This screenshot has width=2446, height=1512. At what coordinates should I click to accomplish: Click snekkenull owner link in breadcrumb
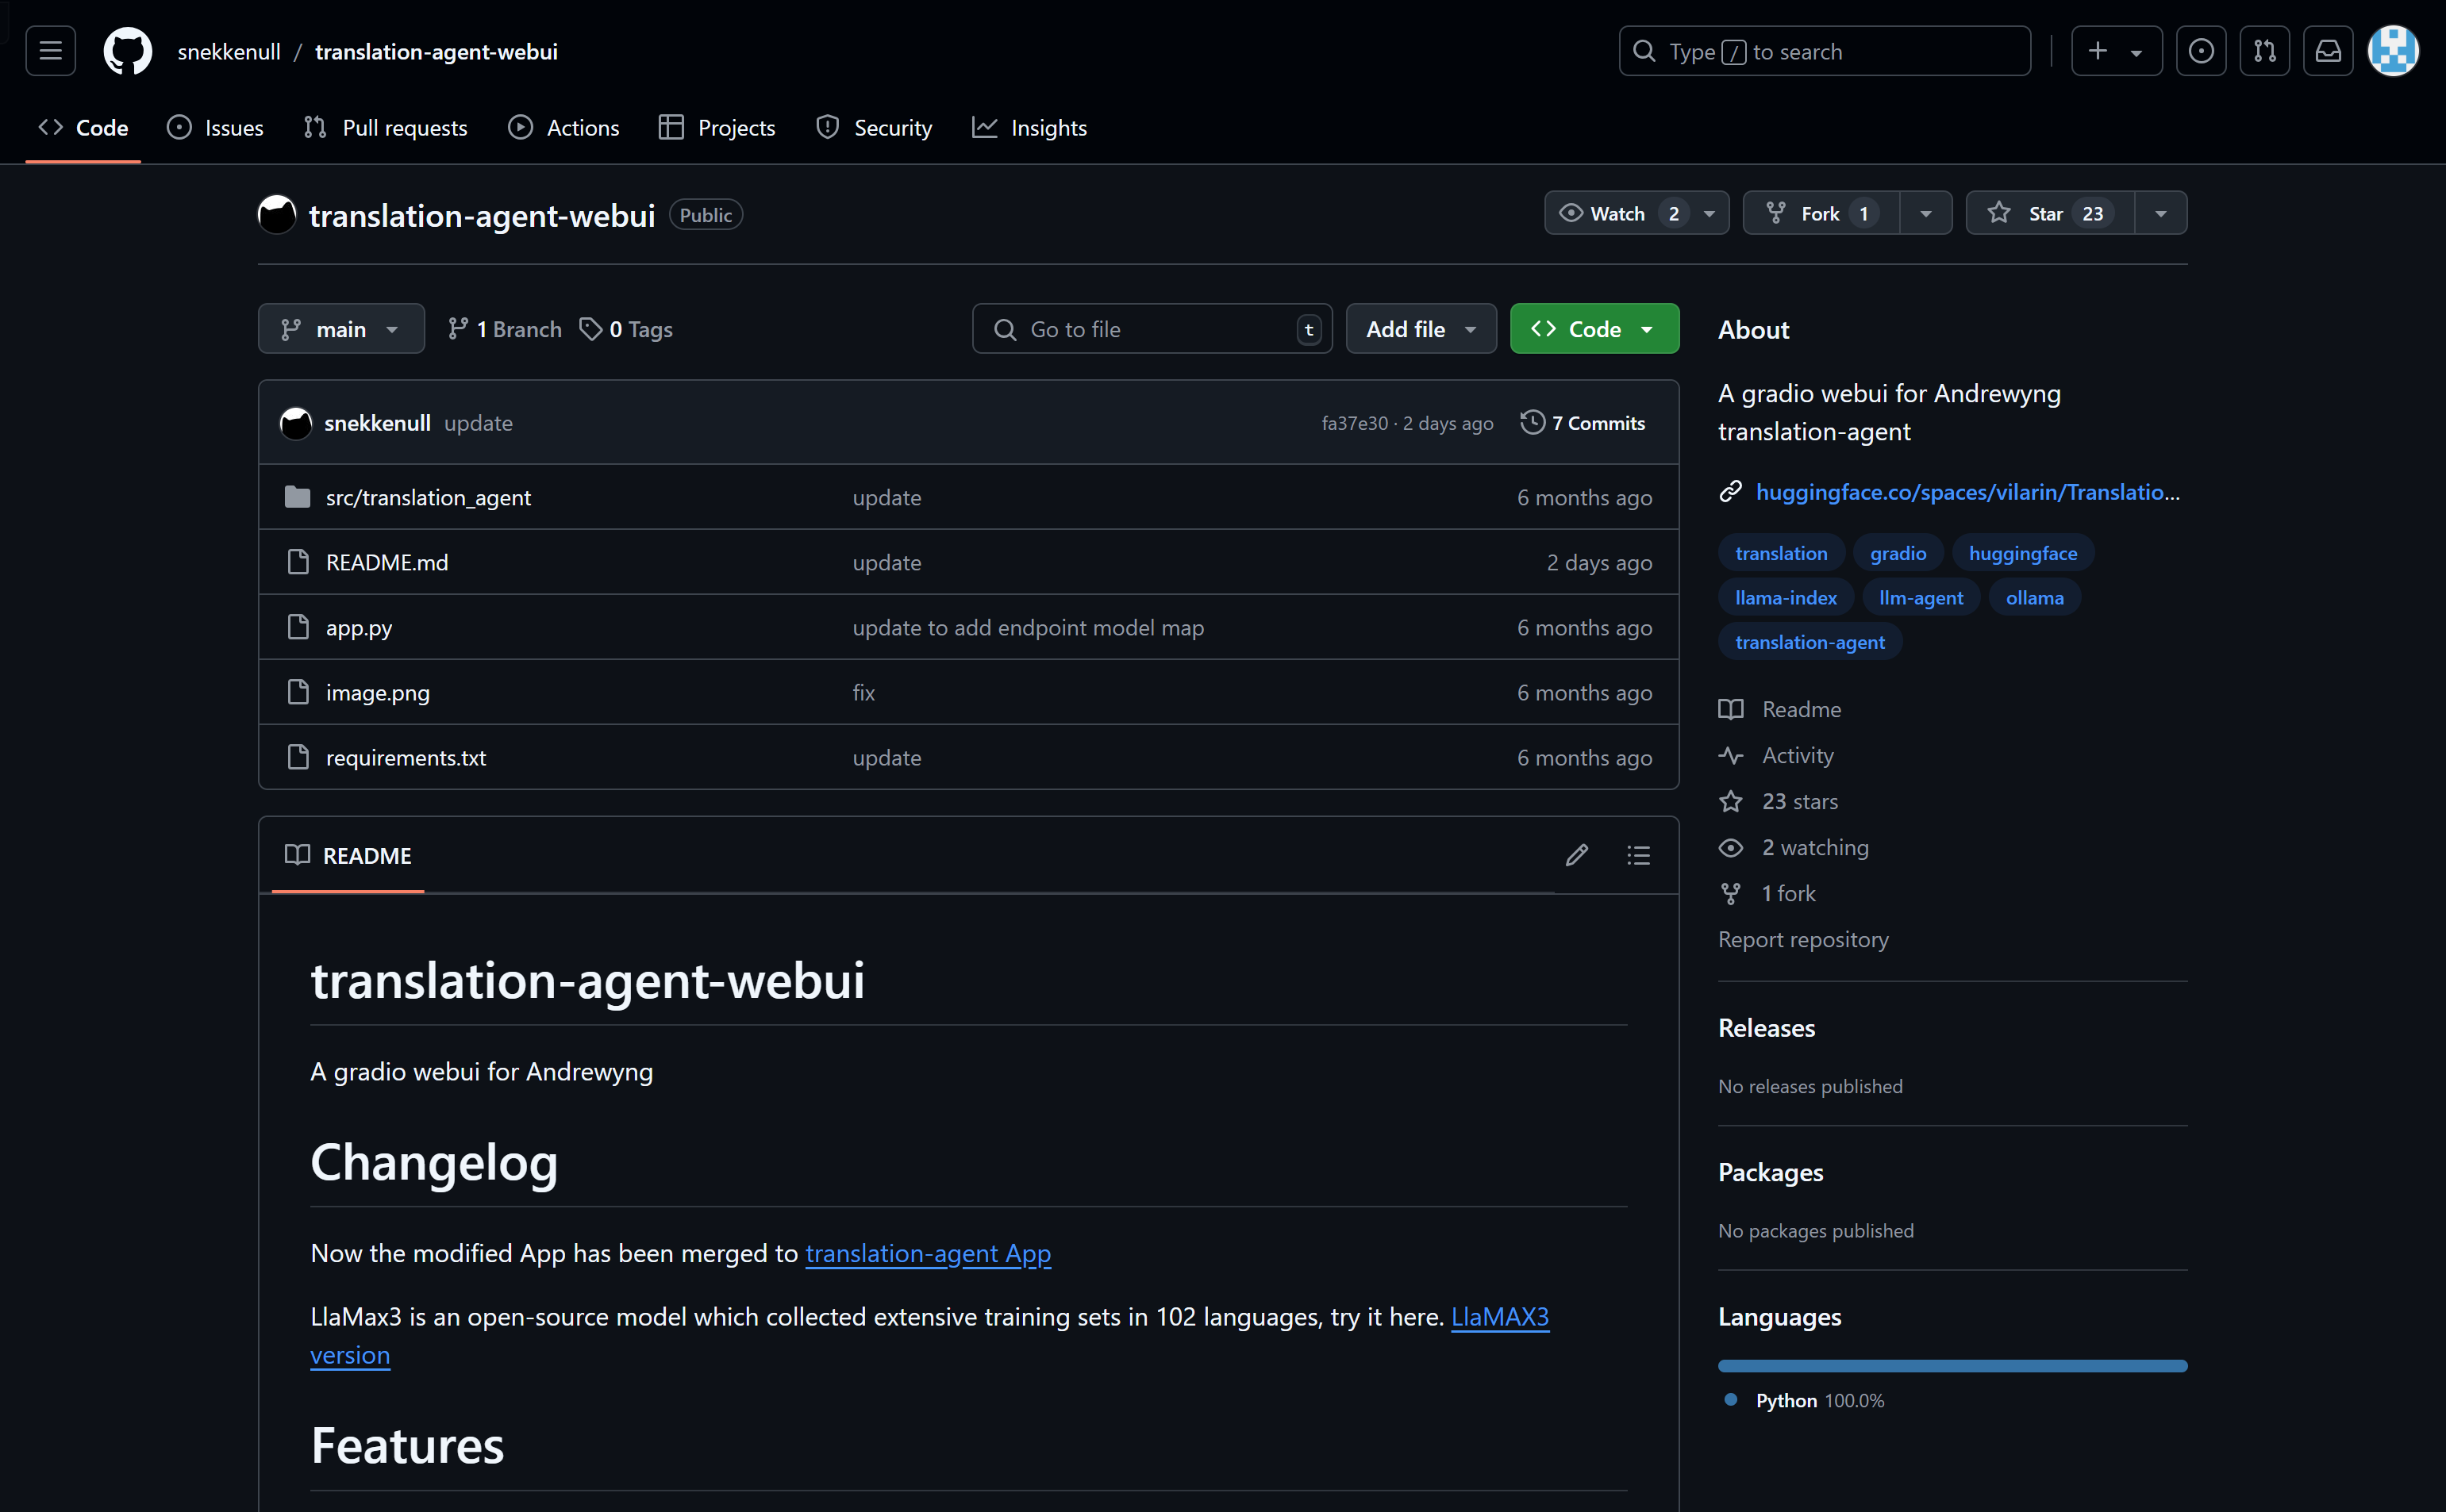[229, 52]
